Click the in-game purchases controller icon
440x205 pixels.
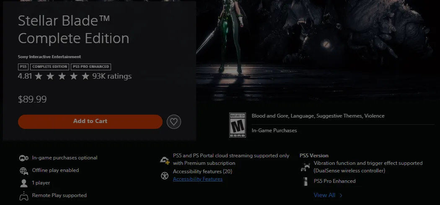coord(24,158)
